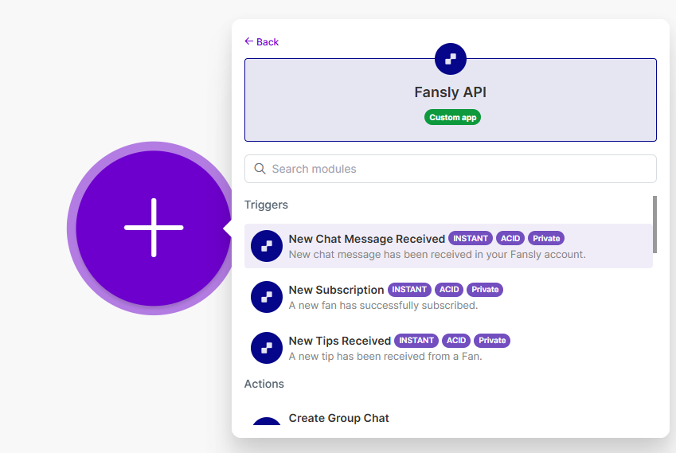
Task: Select the New Subscription trigger
Action: (x=336, y=290)
